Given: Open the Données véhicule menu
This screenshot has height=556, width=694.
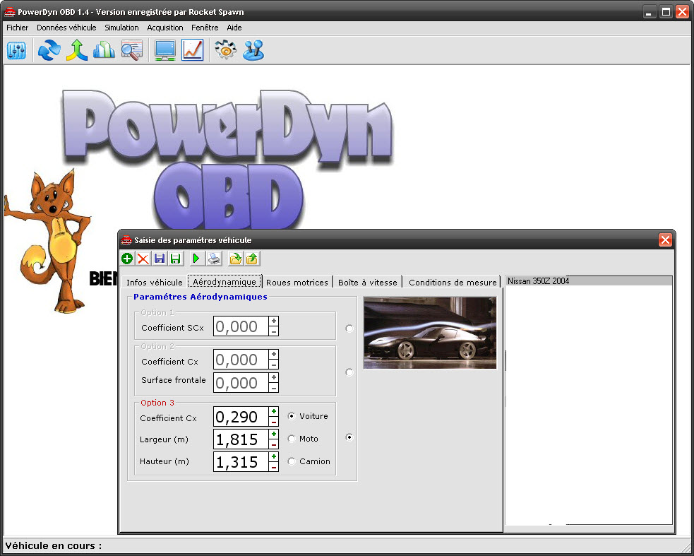Looking at the screenshot, I should coord(66,28).
